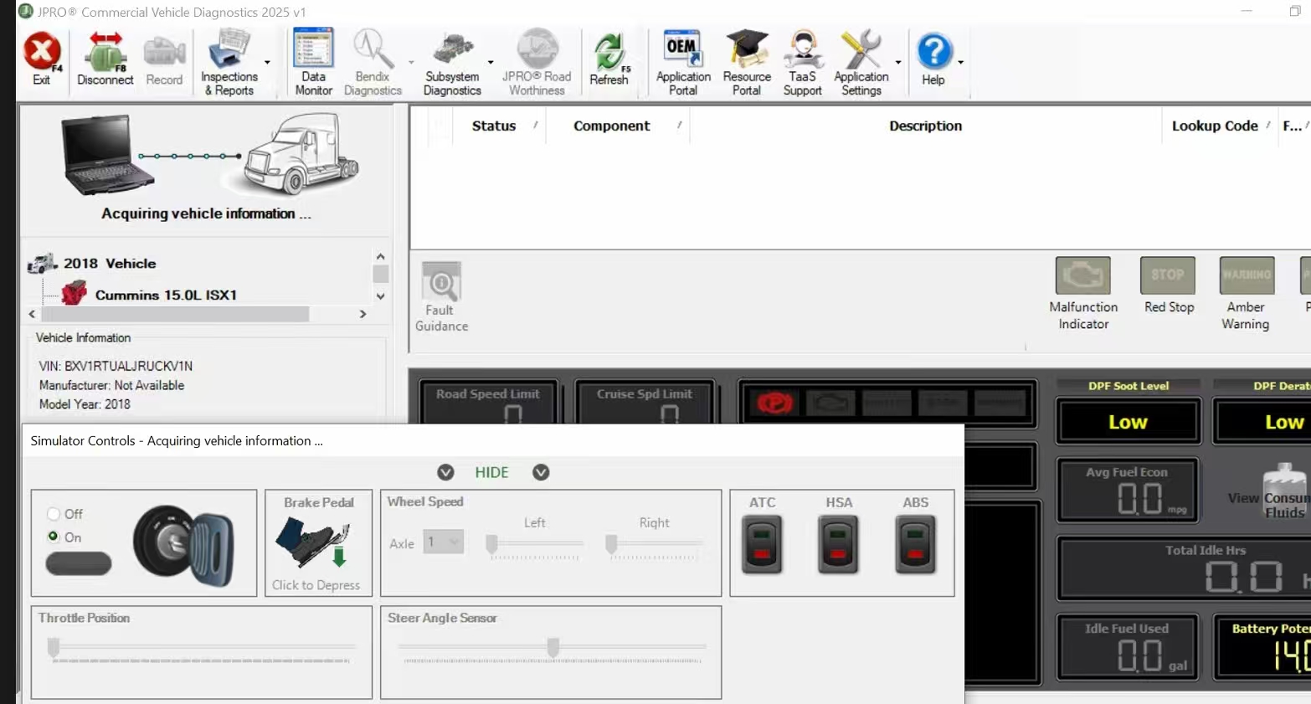Click the VIN text line
Viewport: 1311px width, 704px height.
coord(116,366)
